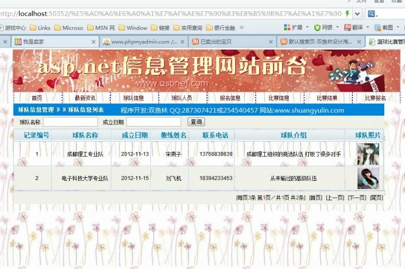Open the 扩展 extensions toolbar menu
The width and height of the screenshot is (405, 269).
296,27
